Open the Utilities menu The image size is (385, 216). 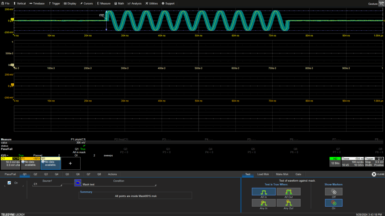152,3
